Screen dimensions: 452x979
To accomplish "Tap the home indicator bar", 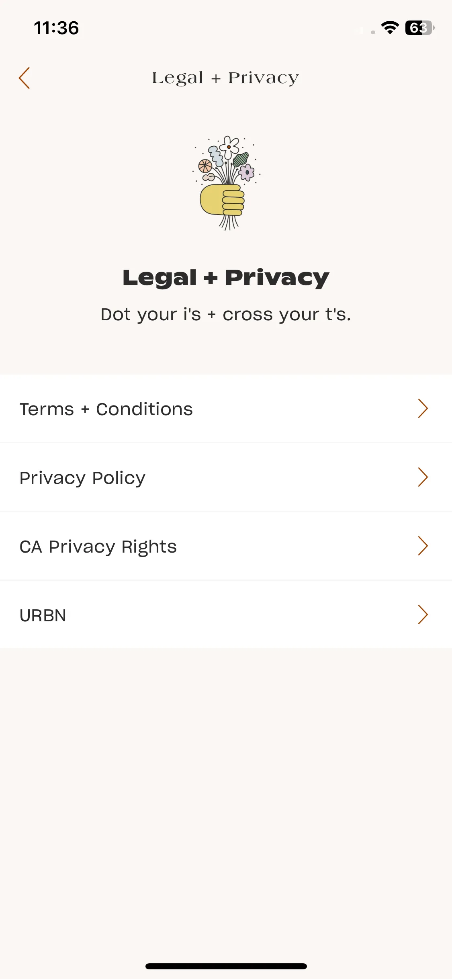I will tap(226, 966).
